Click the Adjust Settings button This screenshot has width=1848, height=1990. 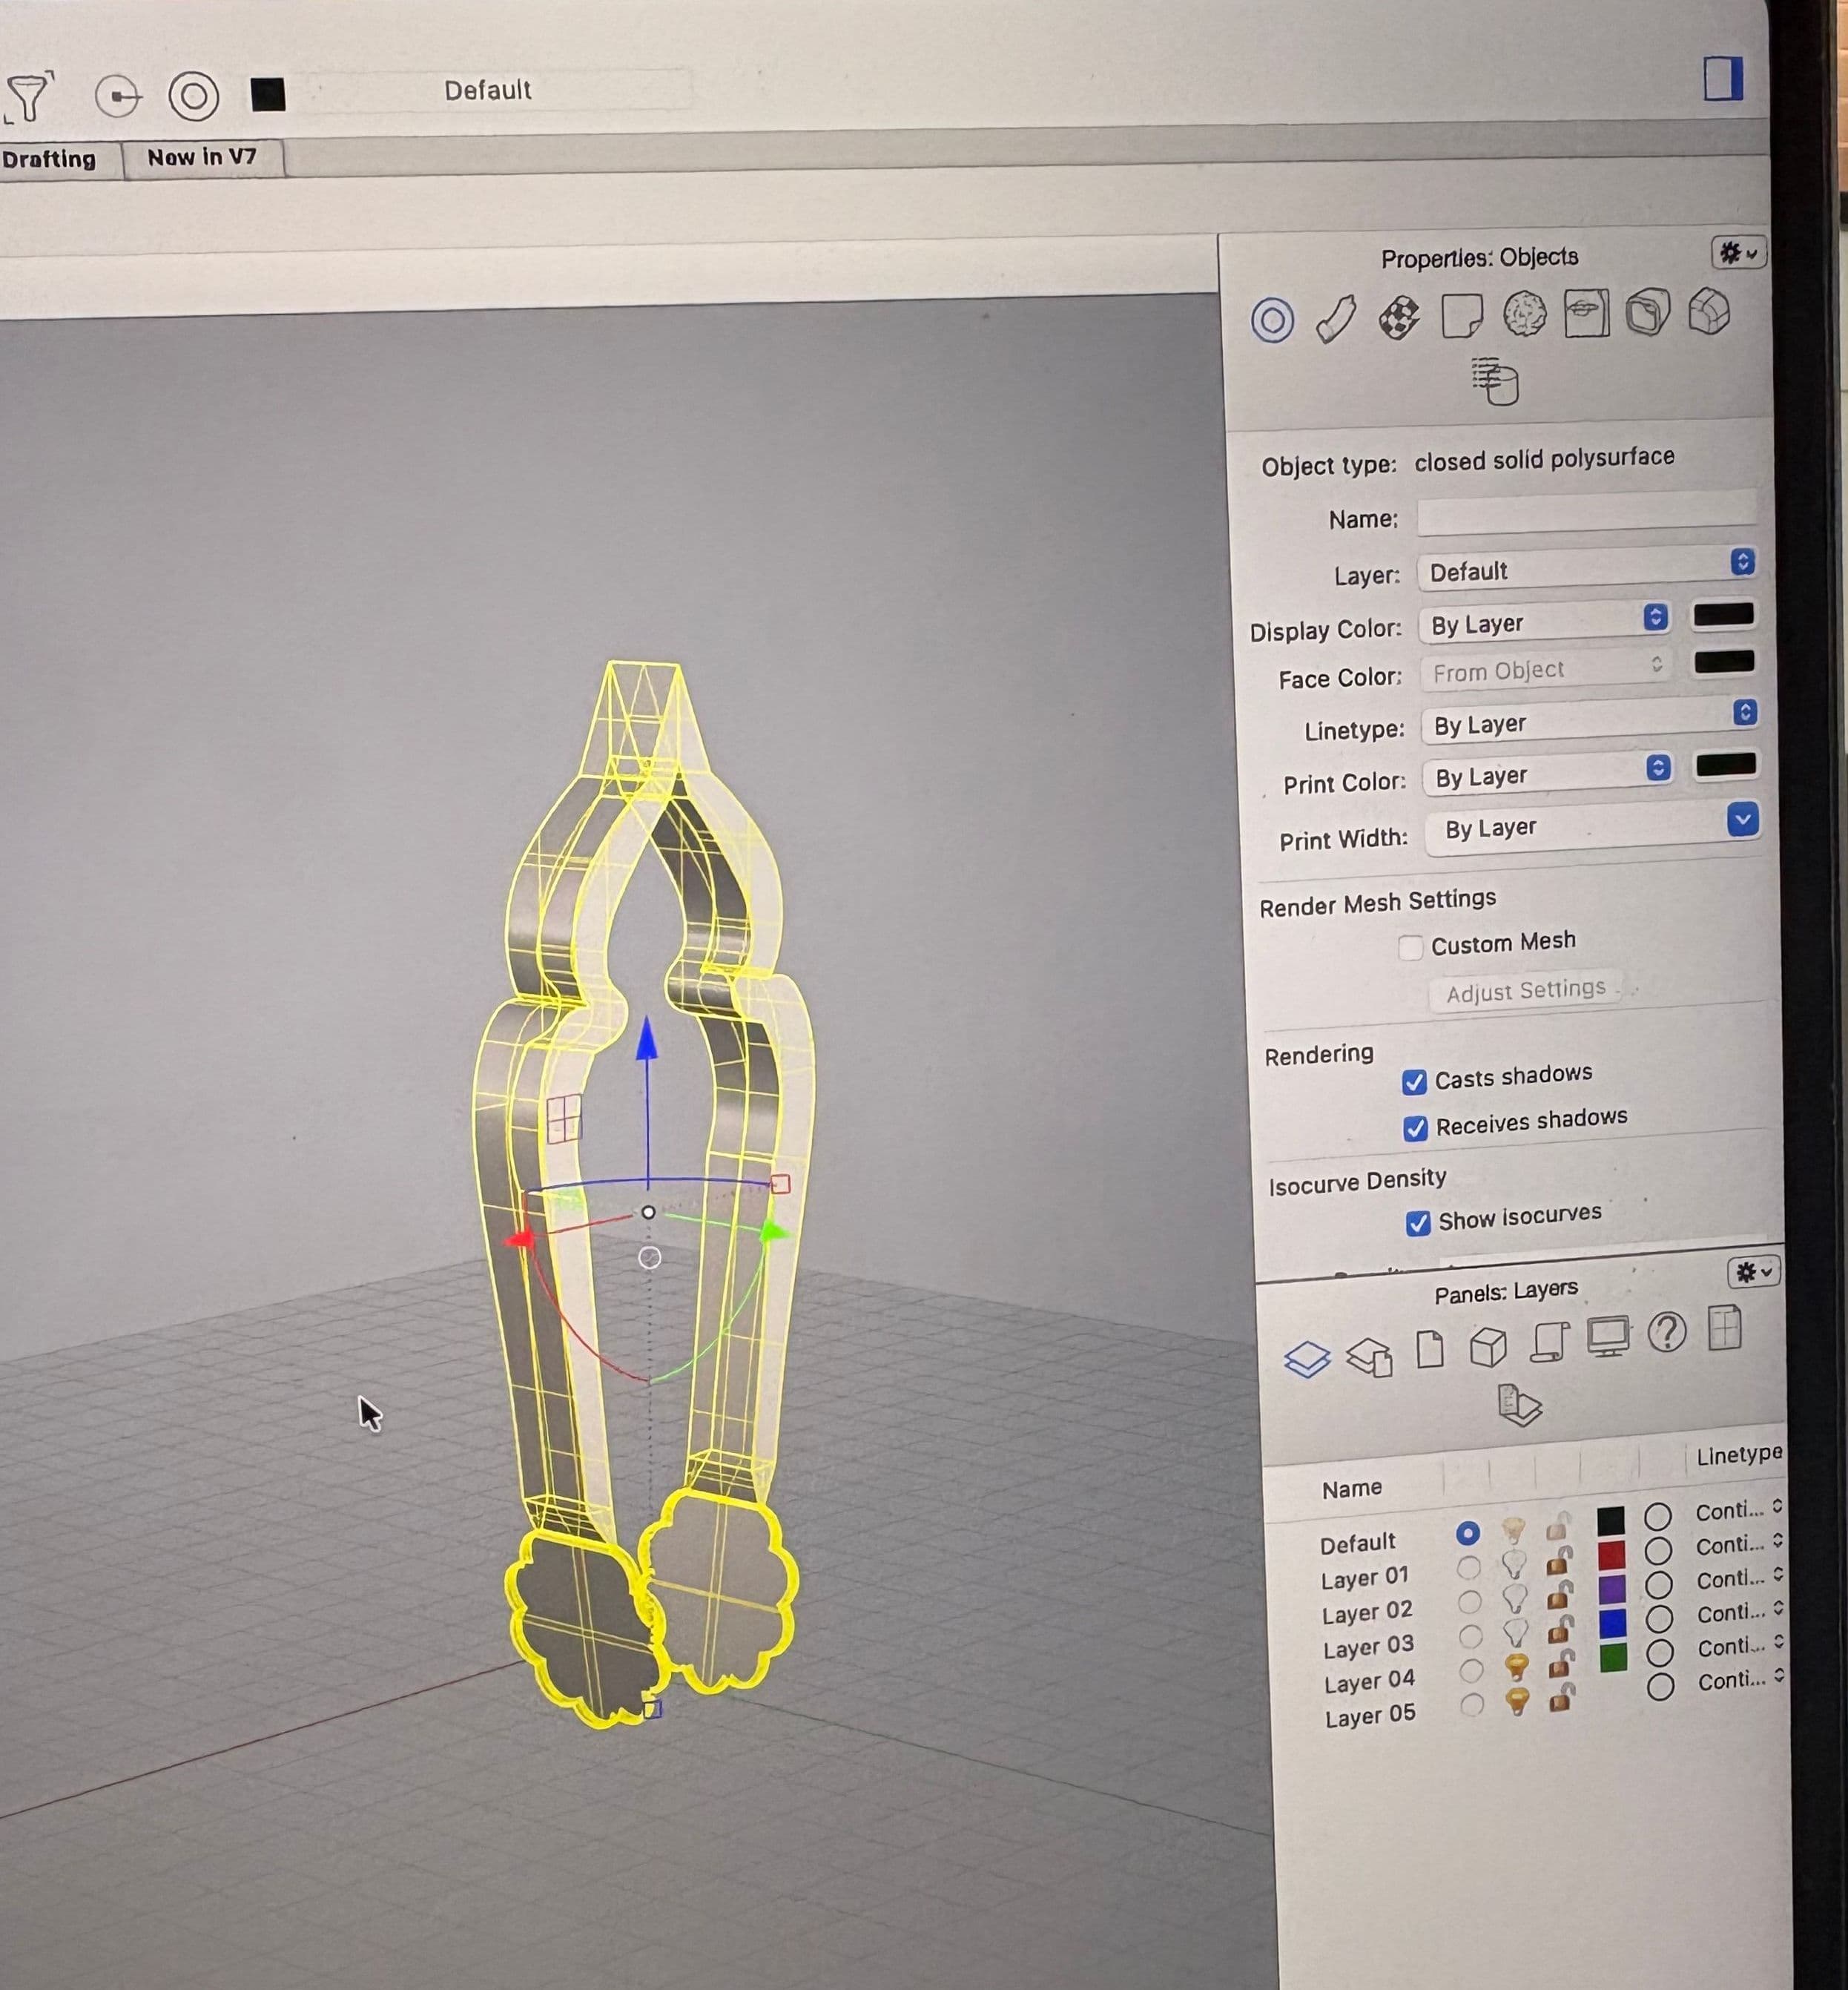[1525, 990]
